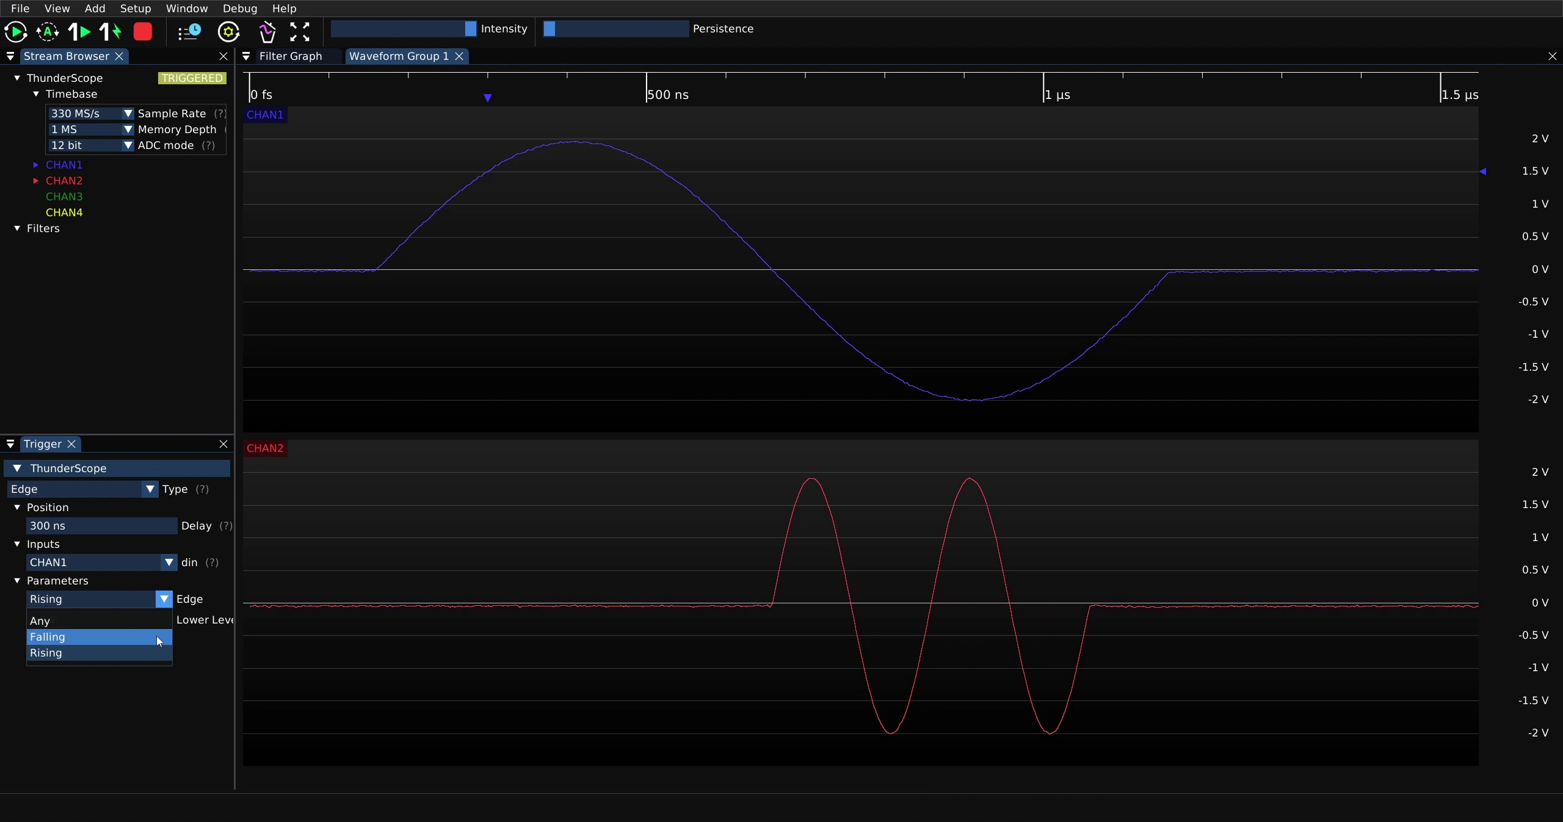This screenshot has width=1563, height=822.
Task: Clear persistence with the bucket icon
Action: pos(267,32)
